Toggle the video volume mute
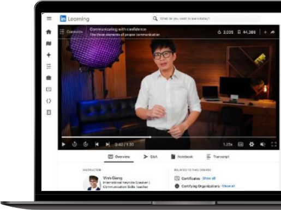 [262, 144]
